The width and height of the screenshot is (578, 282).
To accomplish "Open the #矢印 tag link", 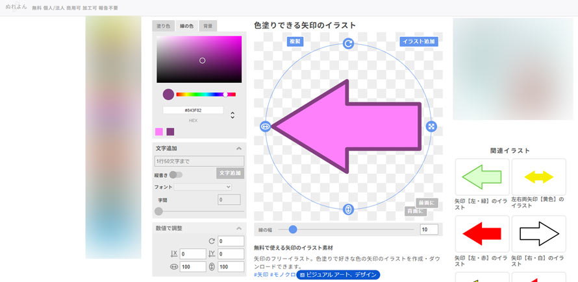I will (261, 275).
